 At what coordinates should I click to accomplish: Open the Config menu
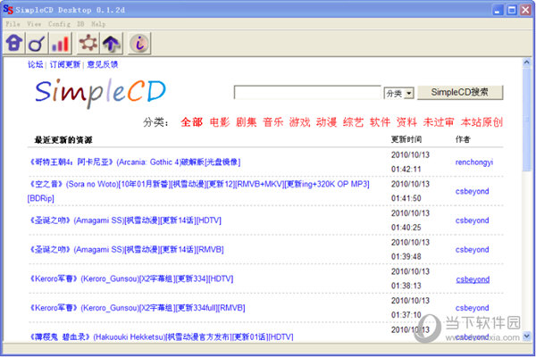(59, 24)
